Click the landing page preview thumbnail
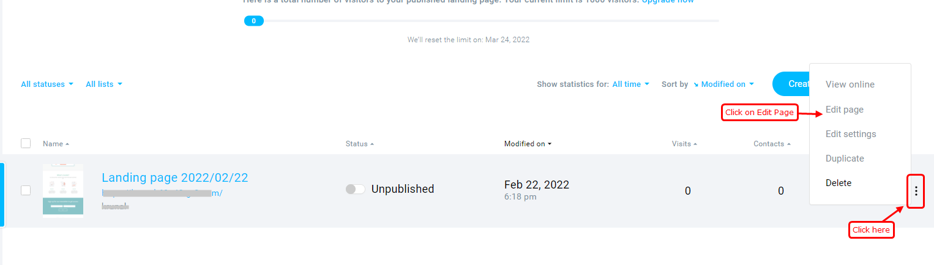 (x=63, y=190)
